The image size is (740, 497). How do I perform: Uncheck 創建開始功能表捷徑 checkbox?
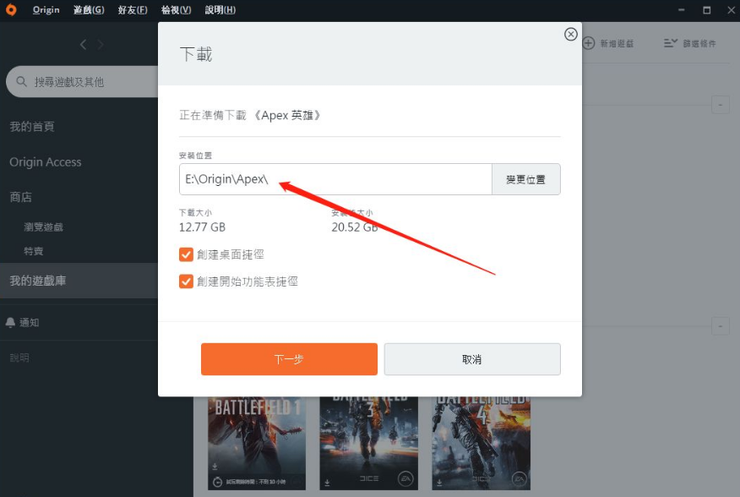pyautogui.click(x=186, y=281)
